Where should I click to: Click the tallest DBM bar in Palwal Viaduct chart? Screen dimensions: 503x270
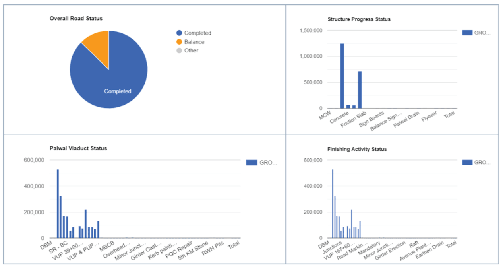point(58,204)
